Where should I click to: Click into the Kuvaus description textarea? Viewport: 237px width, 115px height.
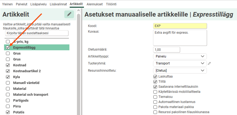[180, 38]
